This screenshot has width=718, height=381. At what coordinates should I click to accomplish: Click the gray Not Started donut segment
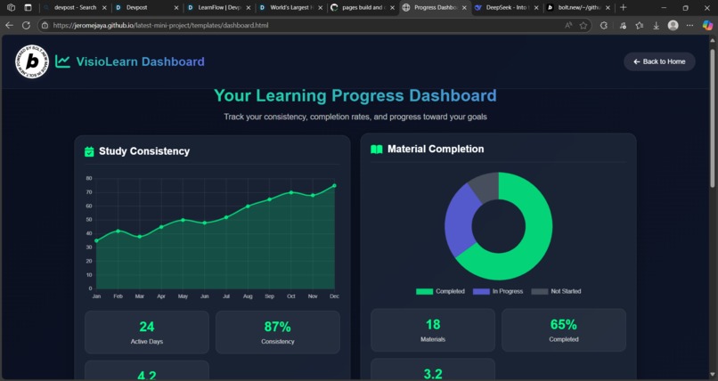485,187
